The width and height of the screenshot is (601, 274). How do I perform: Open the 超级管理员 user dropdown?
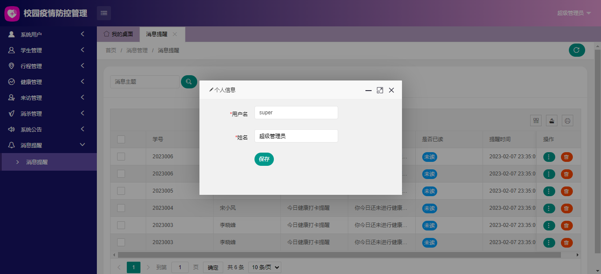pos(574,13)
